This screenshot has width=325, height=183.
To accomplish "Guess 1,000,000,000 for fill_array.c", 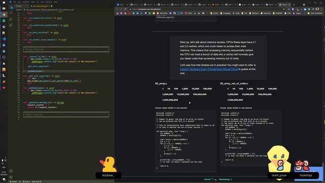I will coord(170,100).
